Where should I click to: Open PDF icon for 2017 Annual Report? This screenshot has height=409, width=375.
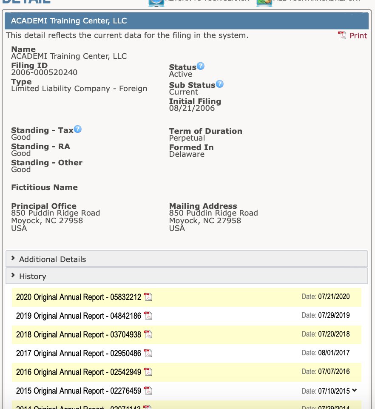[x=148, y=353]
